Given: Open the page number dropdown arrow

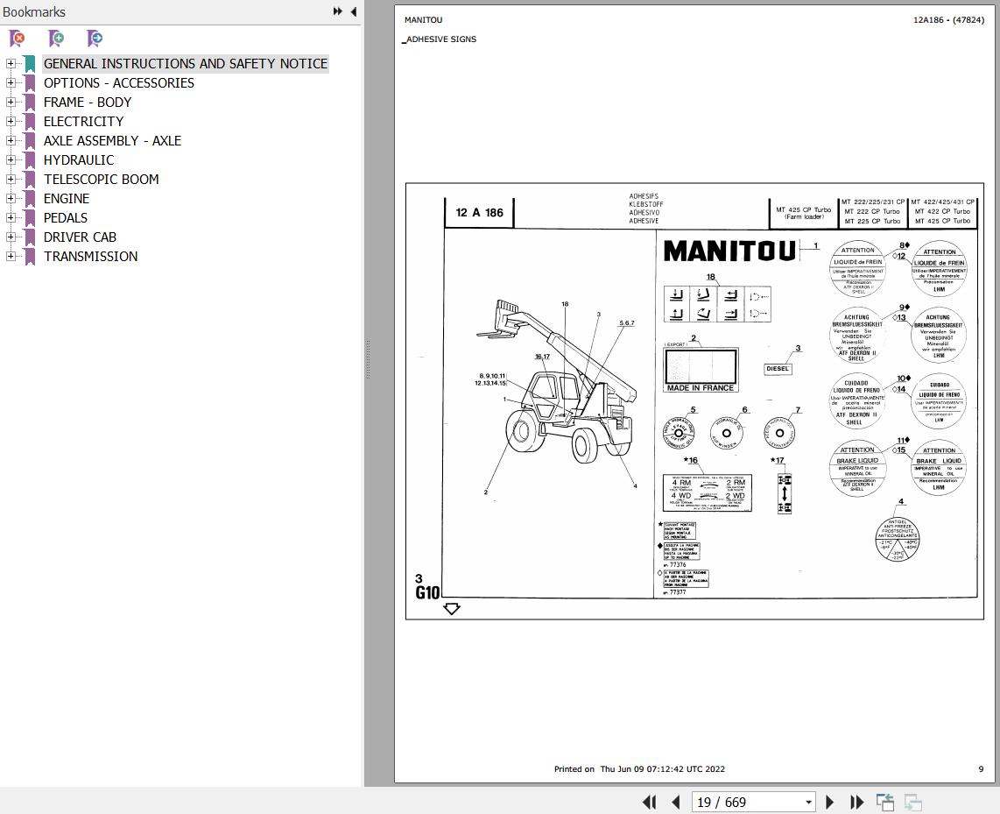Looking at the screenshot, I should [808, 803].
